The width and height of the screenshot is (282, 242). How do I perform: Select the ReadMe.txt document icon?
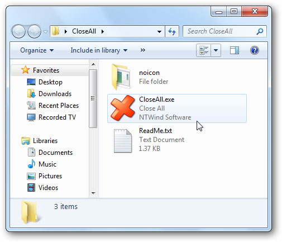tap(123, 141)
